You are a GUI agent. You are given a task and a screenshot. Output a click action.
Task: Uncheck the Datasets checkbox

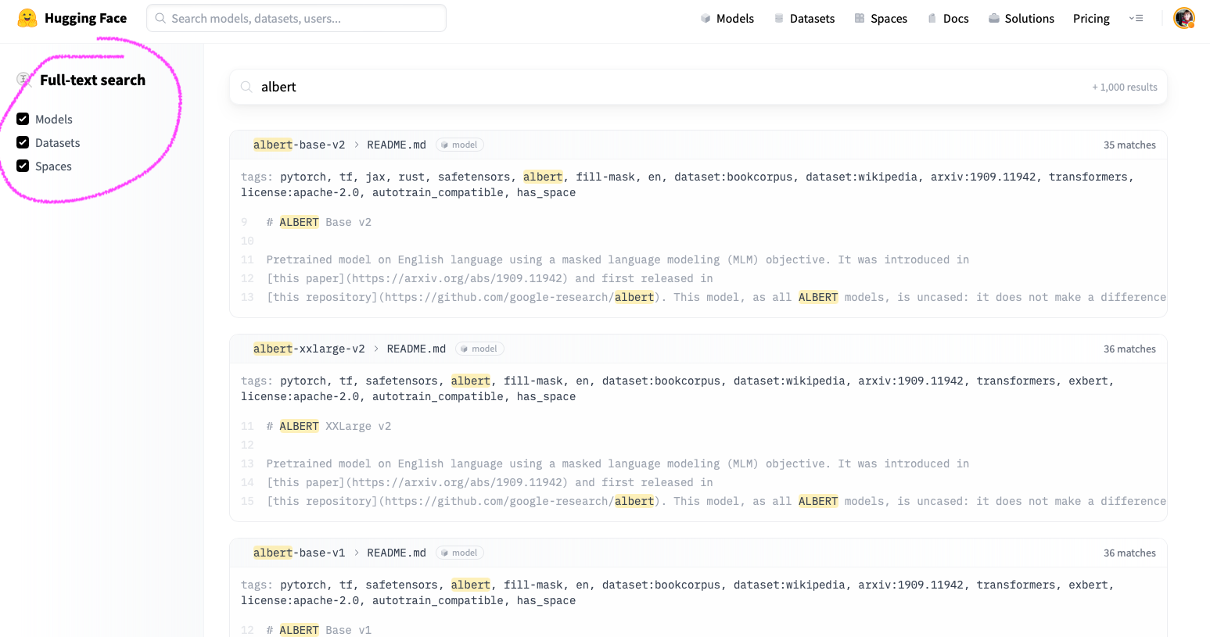coord(23,142)
